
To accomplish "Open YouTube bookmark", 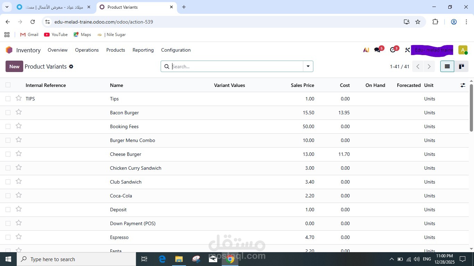I will click(56, 35).
